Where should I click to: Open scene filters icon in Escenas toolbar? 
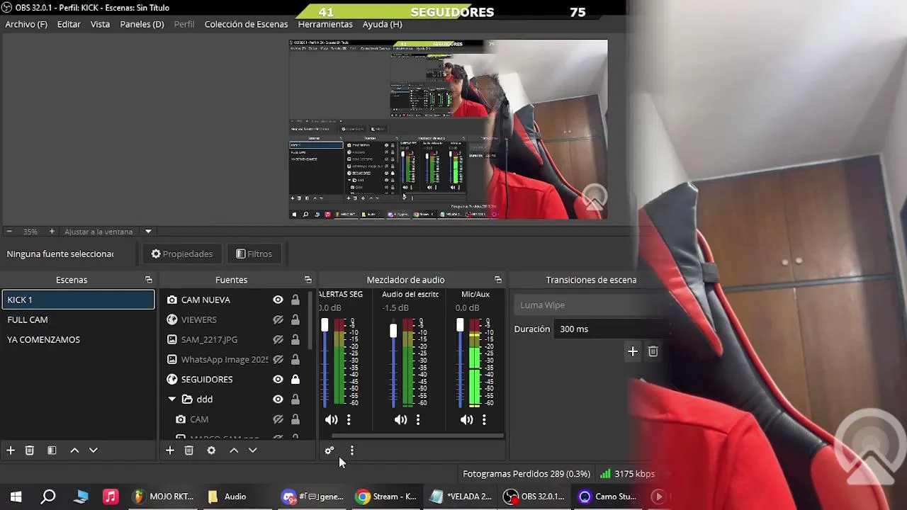(x=52, y=450)
